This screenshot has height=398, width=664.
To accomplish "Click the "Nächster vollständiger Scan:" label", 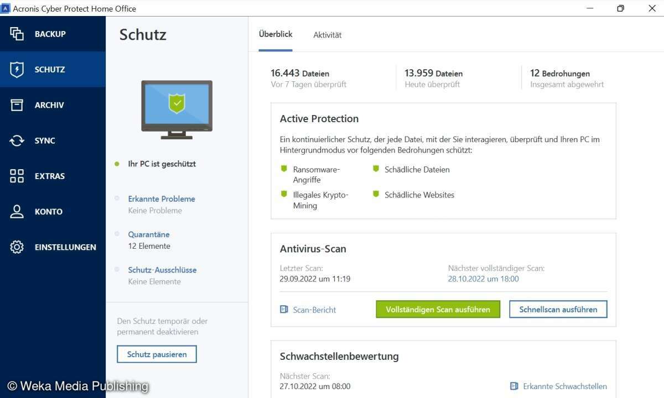I will 496,268.
